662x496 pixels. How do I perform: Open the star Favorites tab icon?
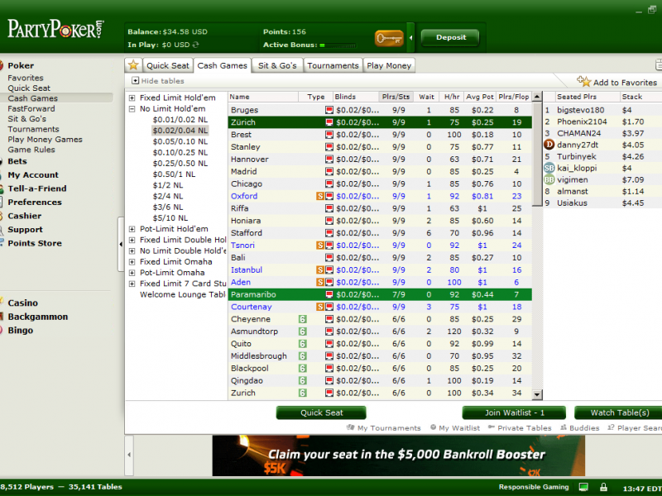pos(132,65)
